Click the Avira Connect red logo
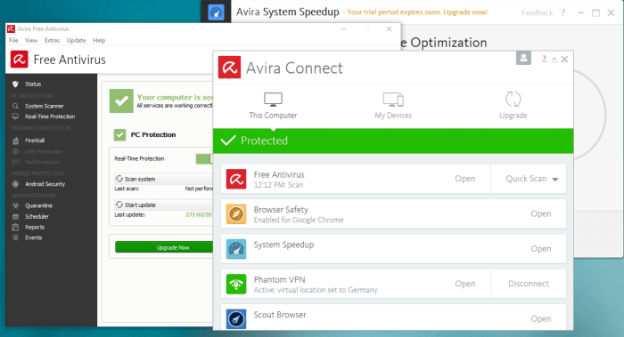The width and height of the screenshot is (624, 337). 230,68
